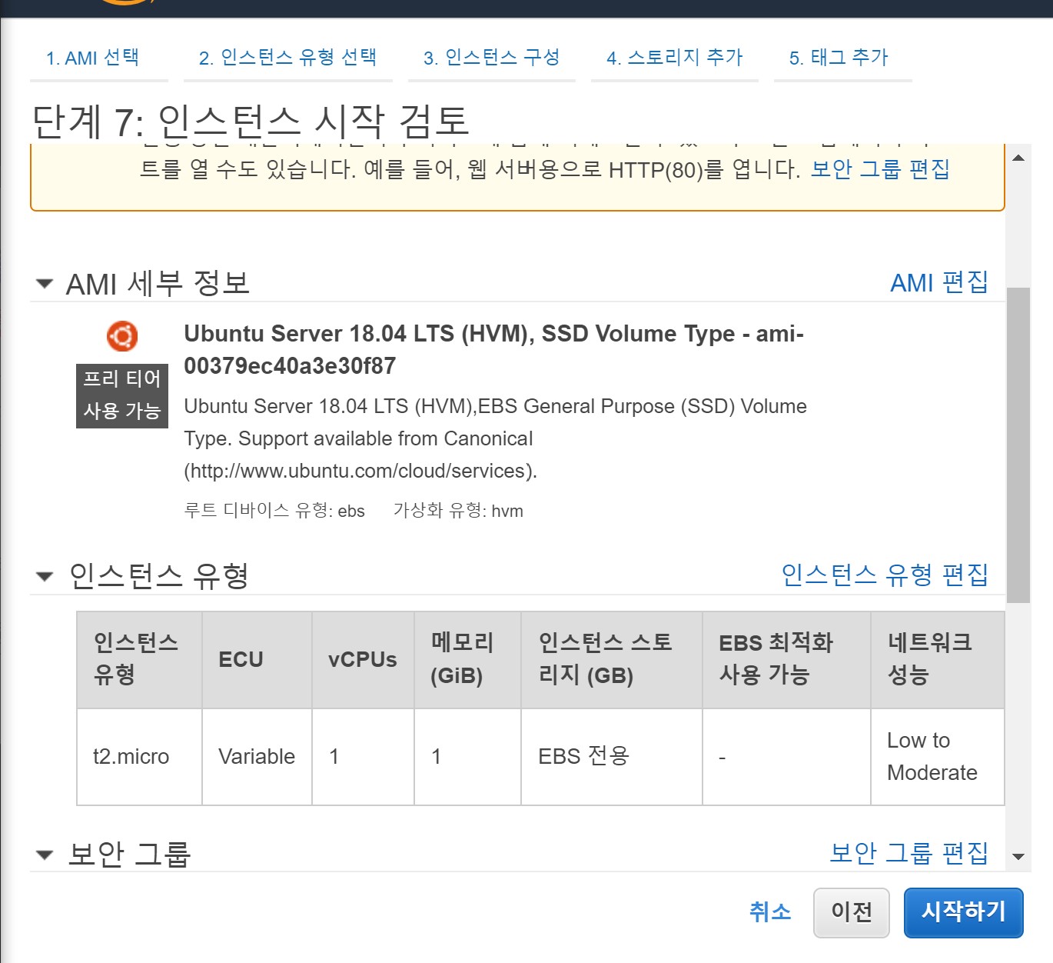Image resolution: width=1053 pixels, height=963 pixels.
Task: Select step 5 태그 추가 tab
Action: 839,58
